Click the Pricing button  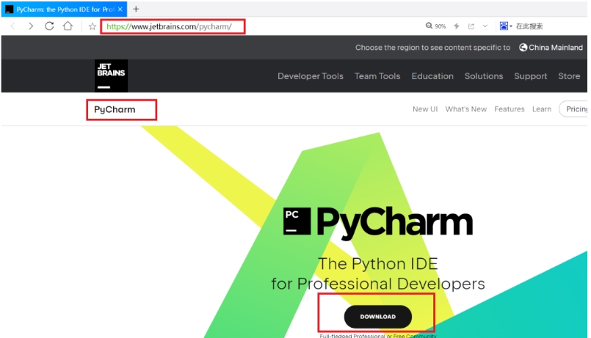pos(573,109)
